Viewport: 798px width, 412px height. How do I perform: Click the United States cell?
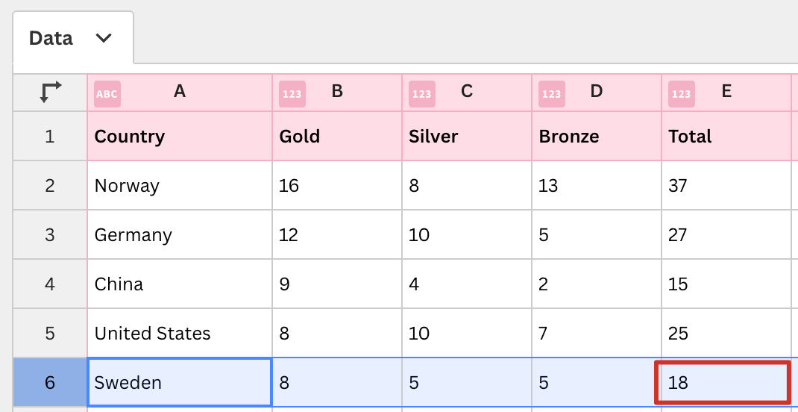tap(180, 333)
